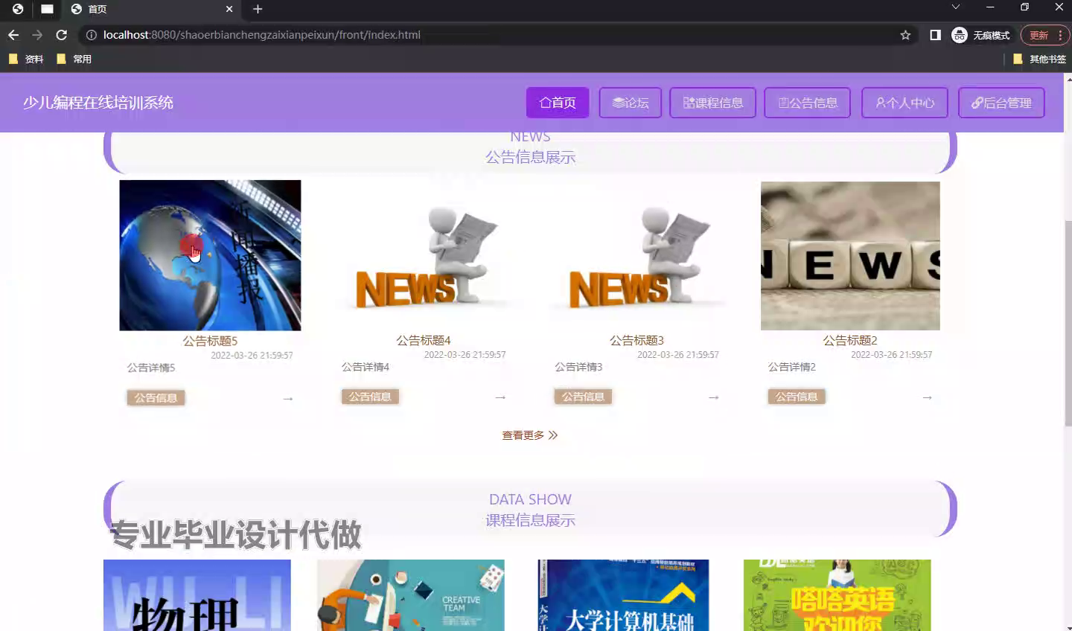Image resolution: width=1072 pixels, height=631 pixels.
Task: Open the 常用 bookmark folder
Action: pyautogui.click(x=74, y=59)
